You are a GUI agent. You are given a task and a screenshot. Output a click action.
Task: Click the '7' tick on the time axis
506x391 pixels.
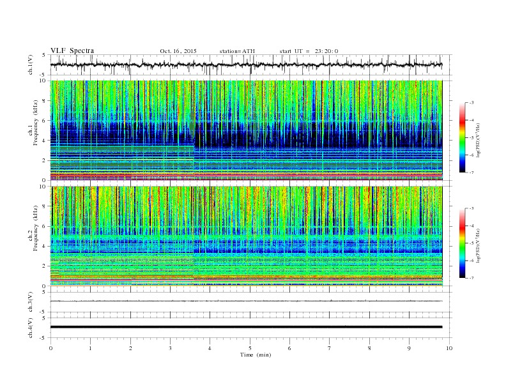pos(330,348)
